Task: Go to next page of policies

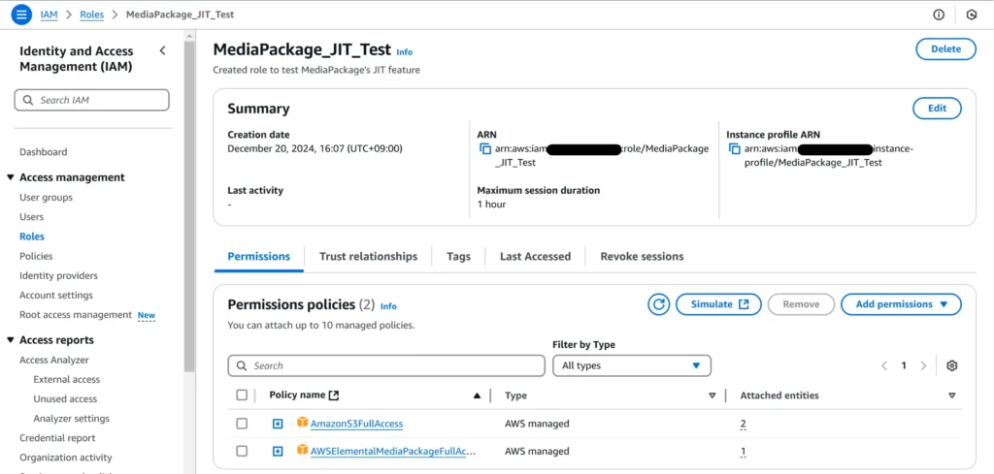Action: click(924, 365)
